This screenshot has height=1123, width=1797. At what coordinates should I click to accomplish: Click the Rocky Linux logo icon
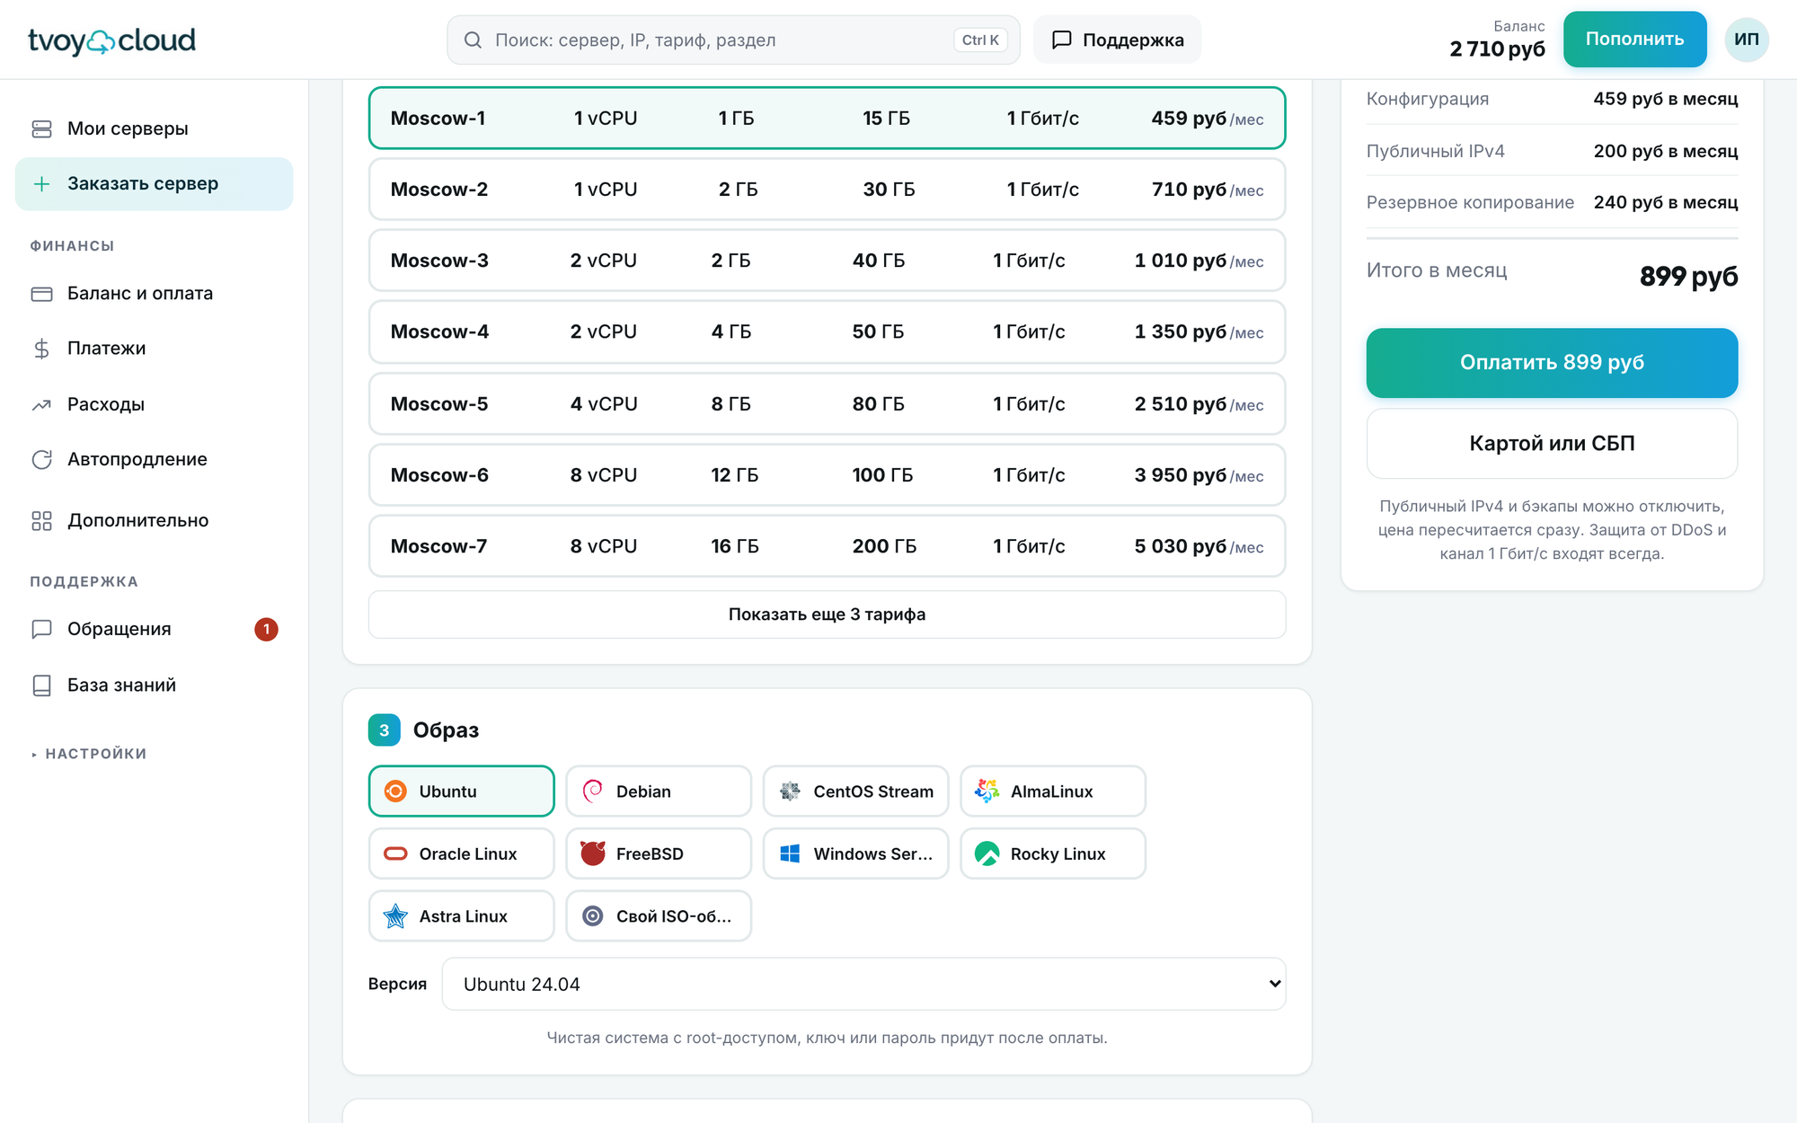[x=987, y=853]
